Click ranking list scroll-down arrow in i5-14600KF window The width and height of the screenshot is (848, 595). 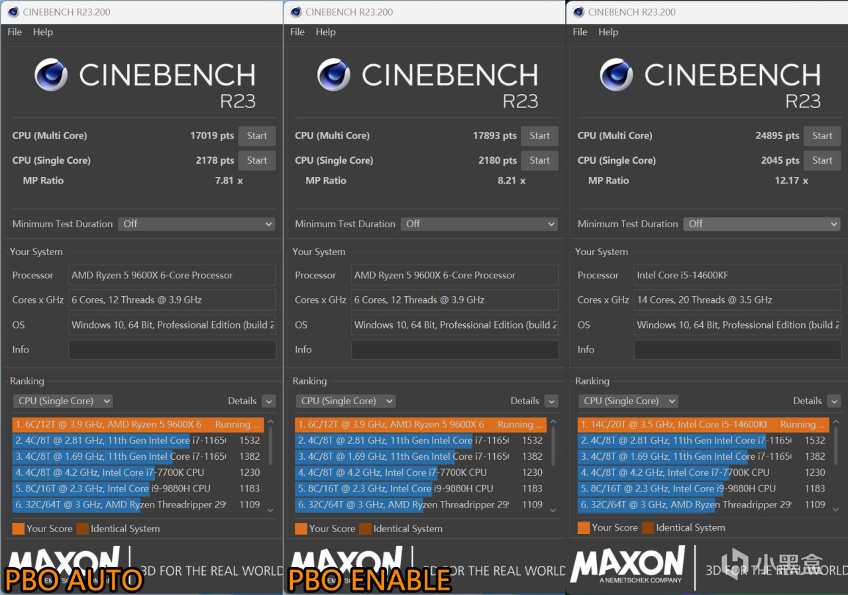pyautogui.click(x=836, y=510)
